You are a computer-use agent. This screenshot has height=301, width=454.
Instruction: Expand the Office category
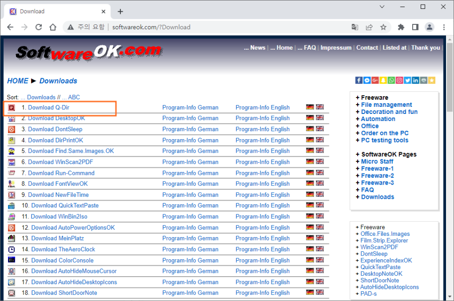click(x=370, y=126)
